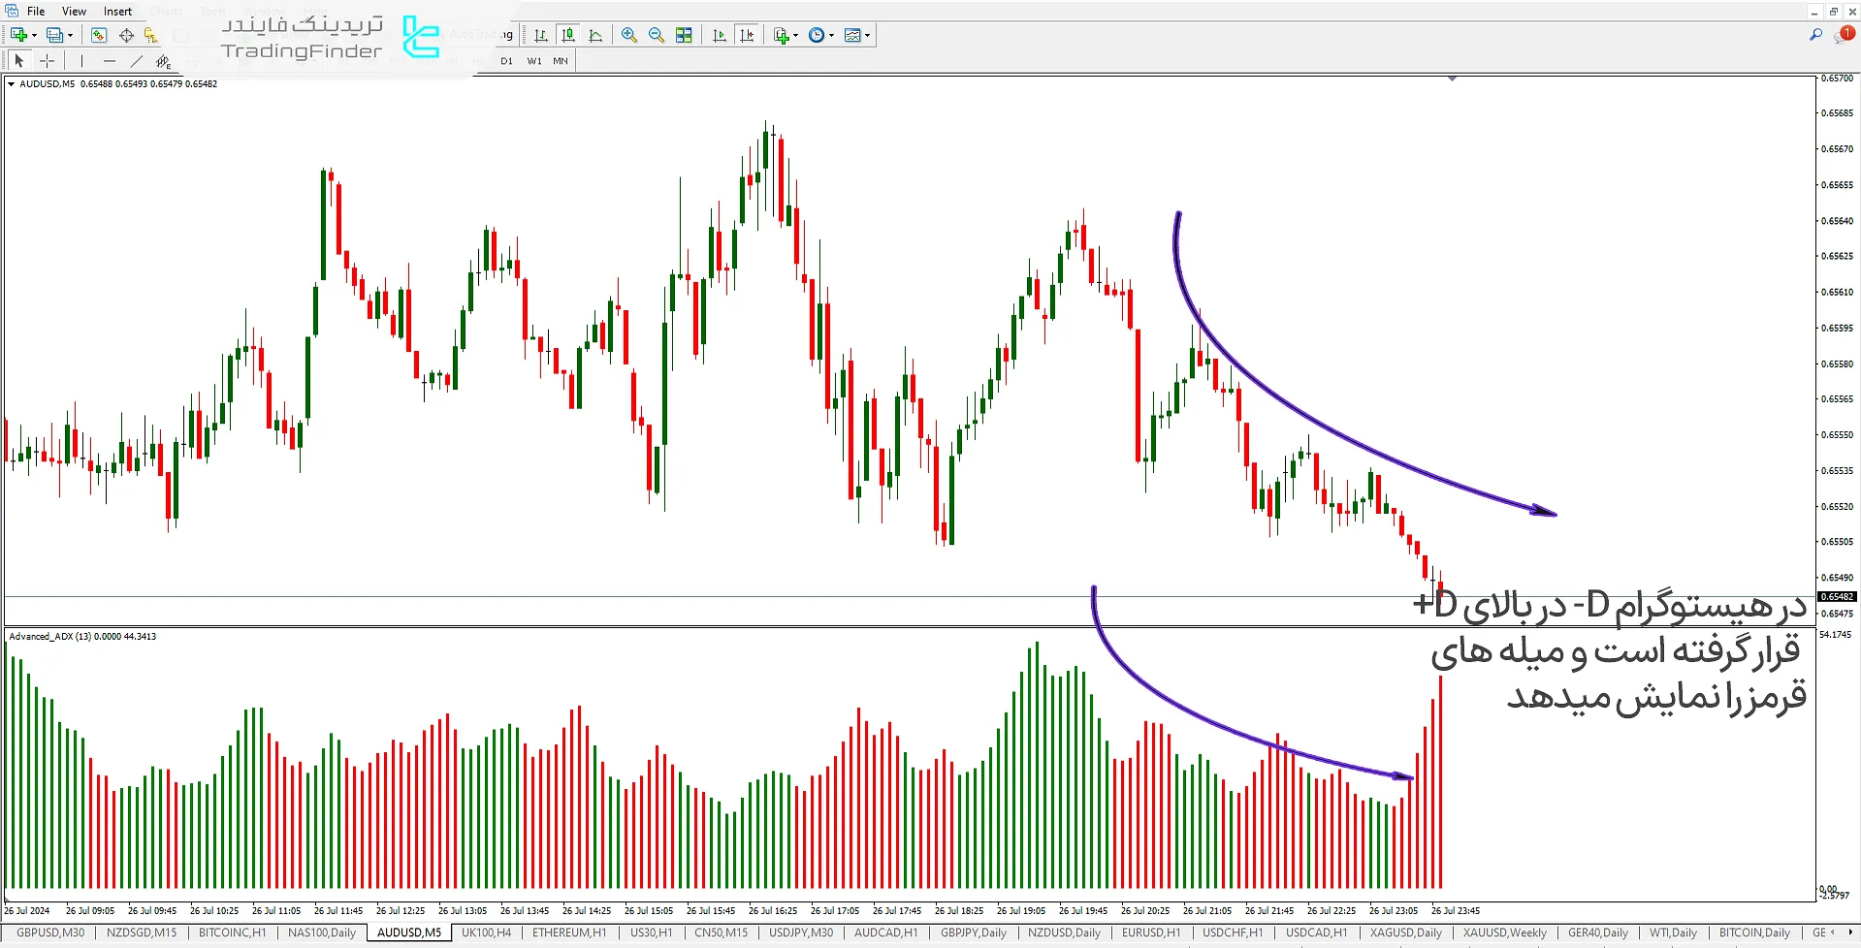Open the ETHEREUM,H1 chart tab
Screen dimensions: 1861x948
569,932
